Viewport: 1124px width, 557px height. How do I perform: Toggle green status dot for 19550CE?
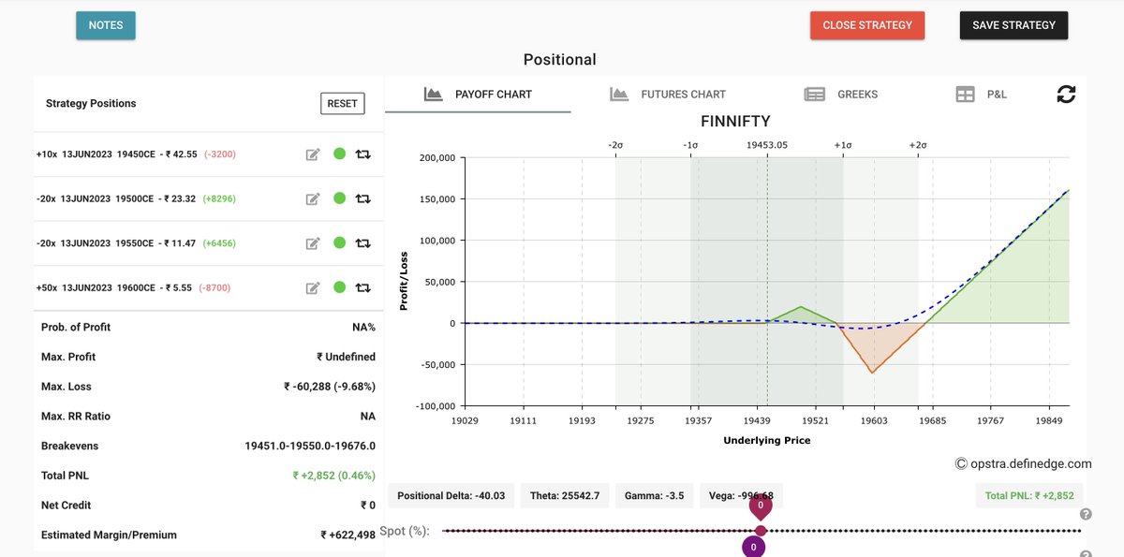click(339, 242)
